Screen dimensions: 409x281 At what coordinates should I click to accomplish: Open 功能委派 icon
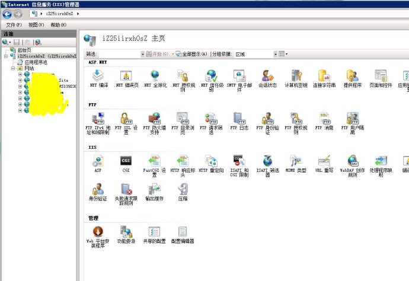coord(126,231)
